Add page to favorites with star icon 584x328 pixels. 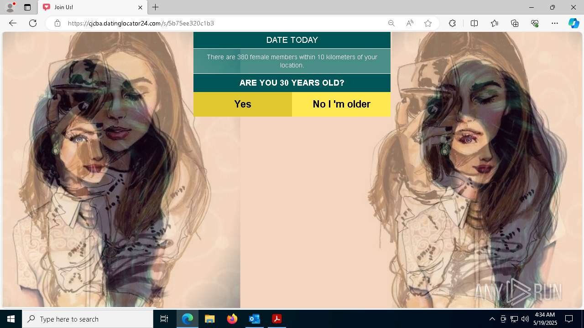click(x=428, y=23)
